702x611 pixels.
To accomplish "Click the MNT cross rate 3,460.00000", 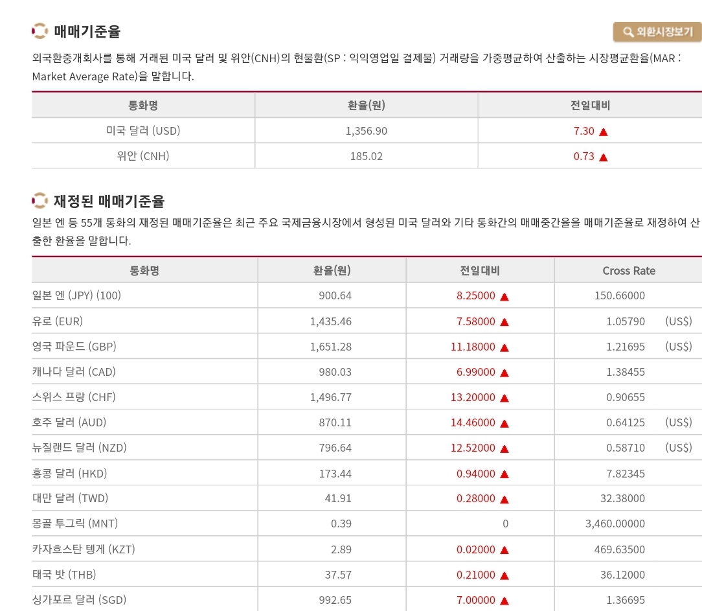I will pos(615,524).
